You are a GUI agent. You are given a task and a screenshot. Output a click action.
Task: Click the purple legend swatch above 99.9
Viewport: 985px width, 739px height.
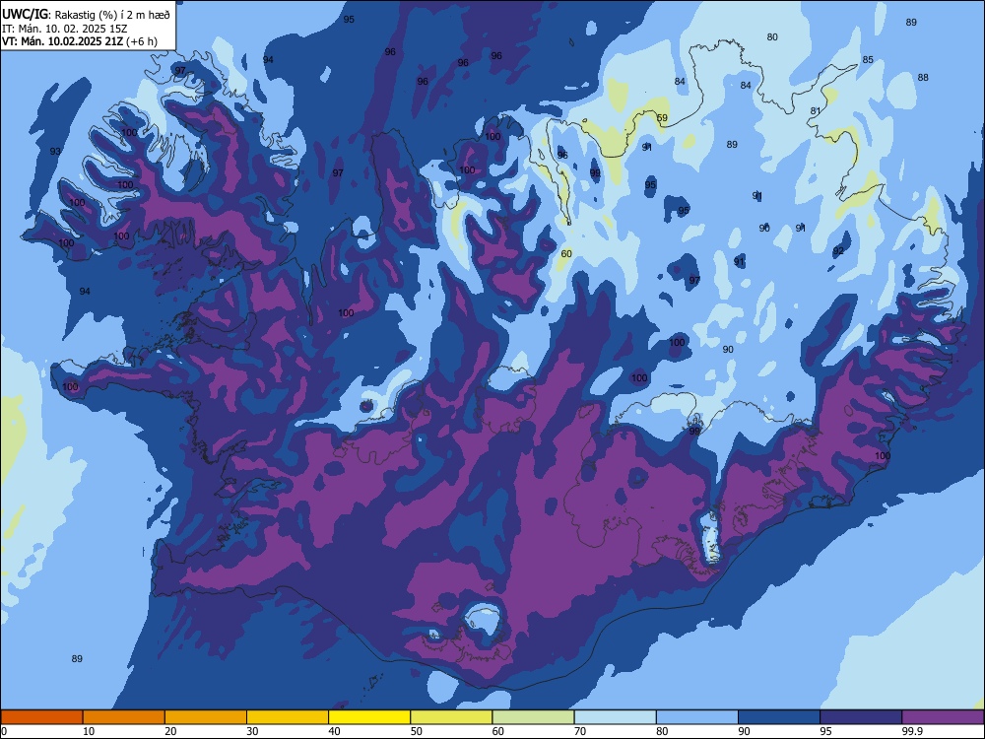pos(943,717)
